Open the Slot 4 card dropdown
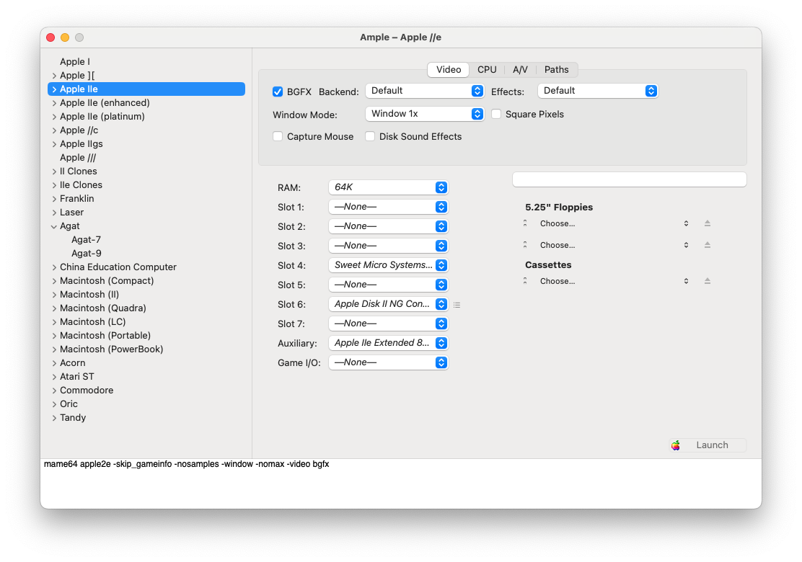Viewport: 802px width, 562px height. pos(388,265)
